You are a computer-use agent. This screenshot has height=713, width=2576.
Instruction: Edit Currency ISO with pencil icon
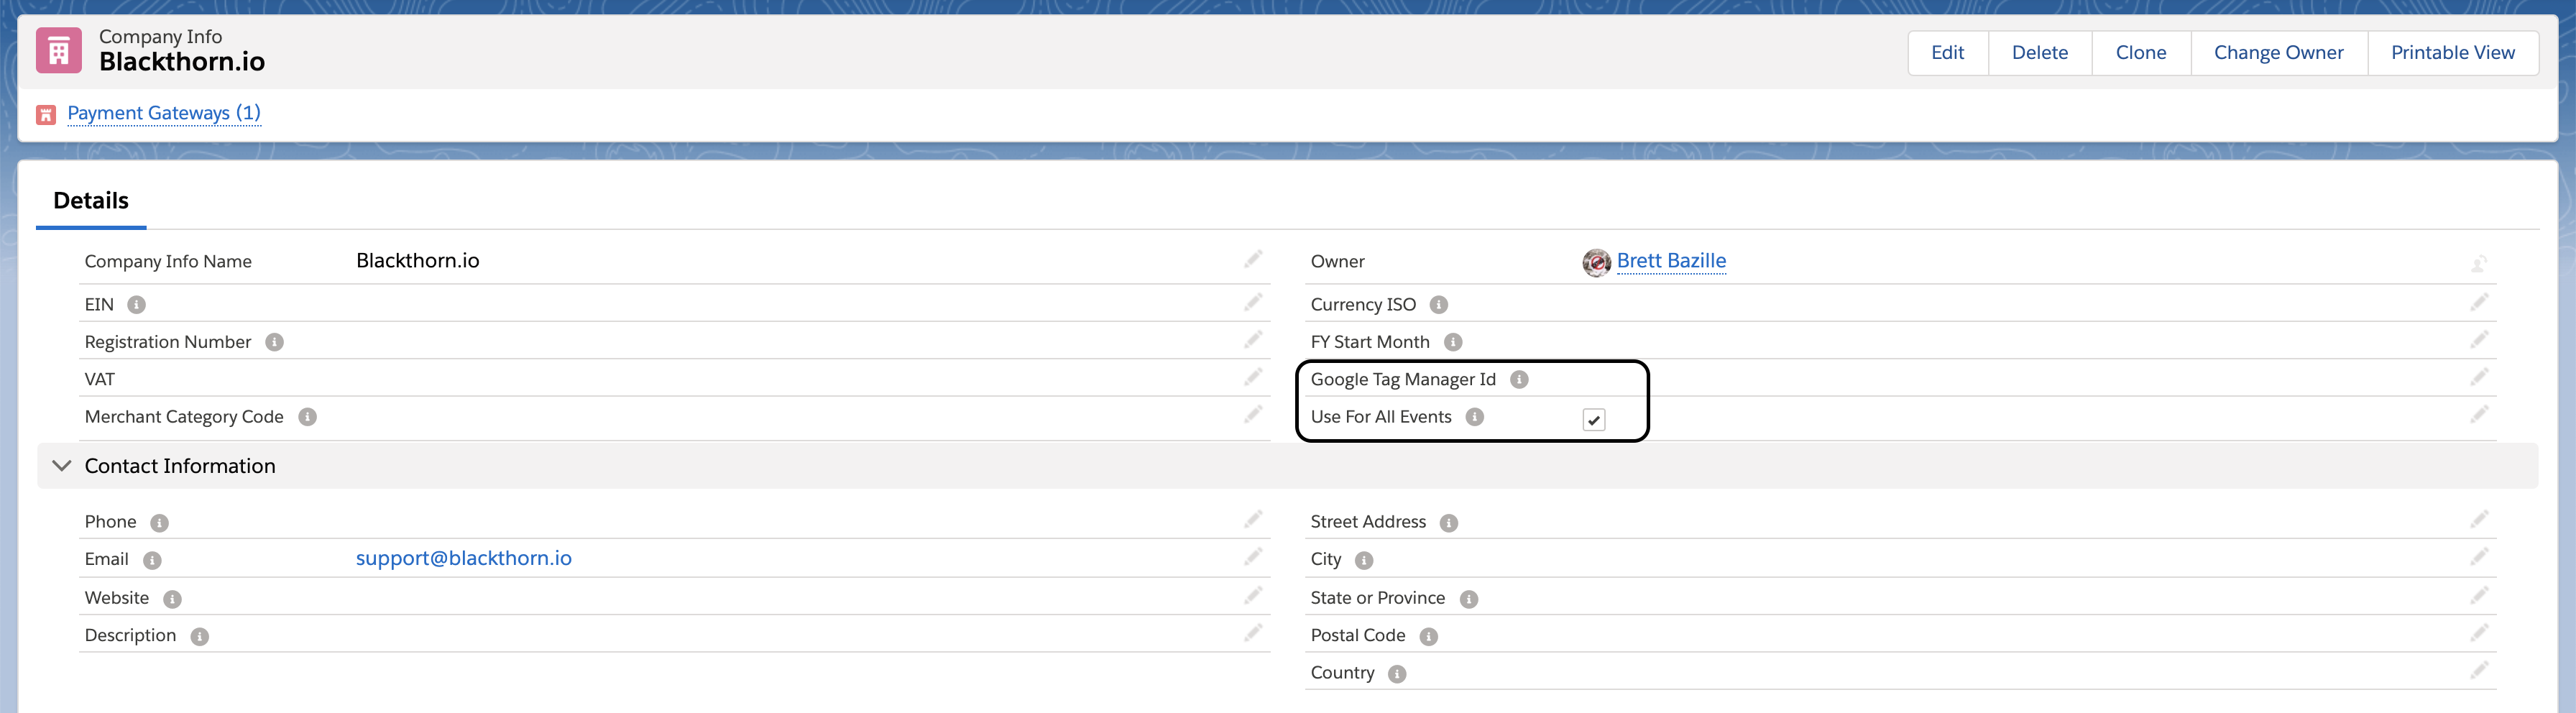pos(2479,303)
